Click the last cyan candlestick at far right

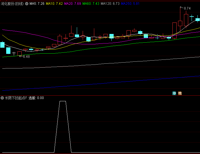[x=198, y=20]
